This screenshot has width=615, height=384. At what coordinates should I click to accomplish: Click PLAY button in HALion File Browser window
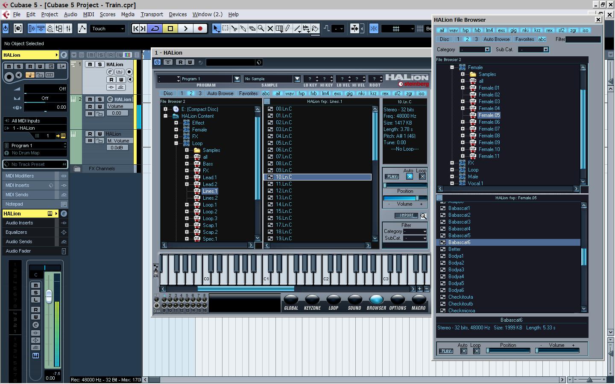(446, 351)
